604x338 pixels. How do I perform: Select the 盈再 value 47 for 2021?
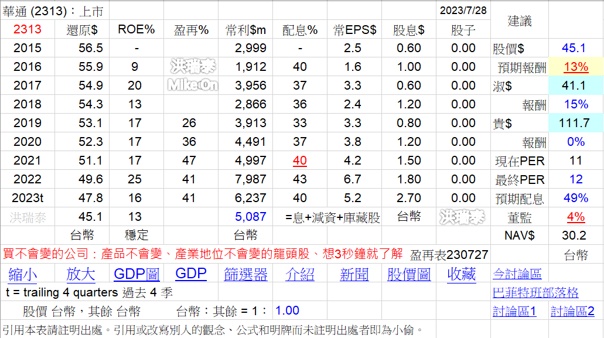point(189,161)
